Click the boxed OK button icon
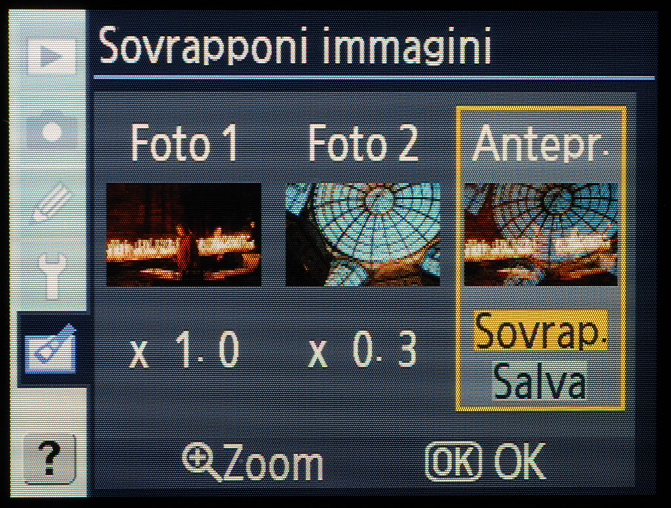This screenshot has width=671, height=508. coord(453,461)
